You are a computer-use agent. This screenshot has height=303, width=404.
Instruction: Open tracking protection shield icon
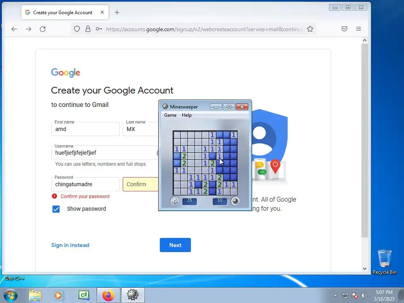tap(77, 29)
